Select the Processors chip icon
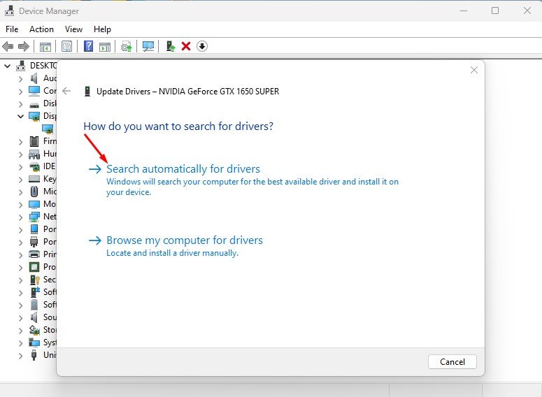This screenshot has height=397, width=542. click(x=34, y=267)
